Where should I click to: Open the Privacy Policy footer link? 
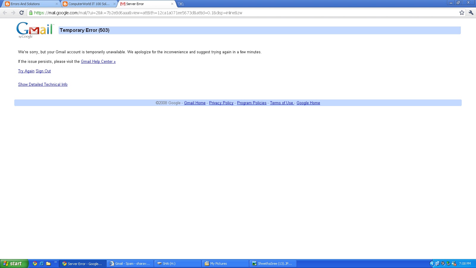tap(221, 103)
